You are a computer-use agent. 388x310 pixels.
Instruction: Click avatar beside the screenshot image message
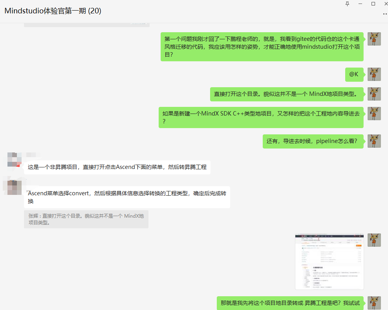(x=374, y=240)
